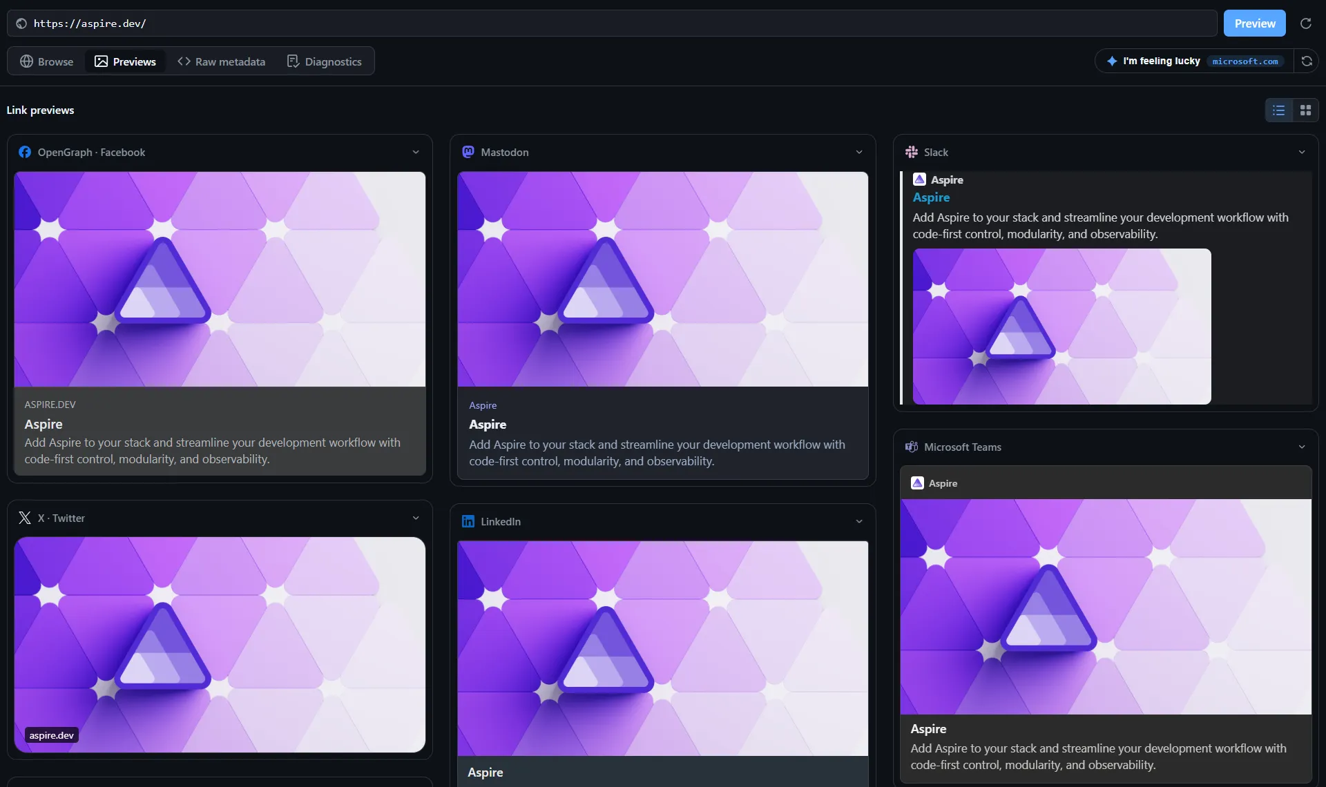Image resolution: width=1326 pixels, height=787 pixels.
Task: Collapse the X · Twitter preview
Action: pos(416,518)
